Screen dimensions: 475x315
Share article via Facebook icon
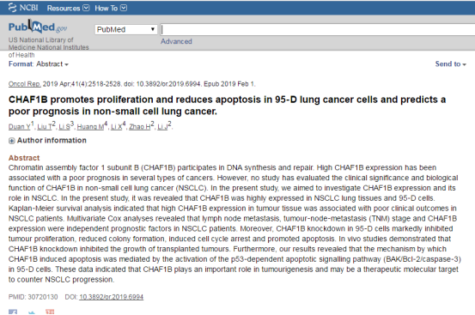[x=13, y=312]
